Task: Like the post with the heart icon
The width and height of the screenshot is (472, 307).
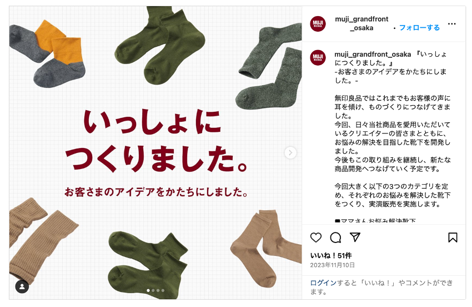Action: [x=316, y=237]
